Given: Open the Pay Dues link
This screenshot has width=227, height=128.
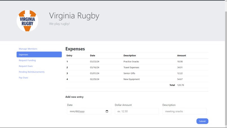Looking at the screenshot, I should point(23,78).
